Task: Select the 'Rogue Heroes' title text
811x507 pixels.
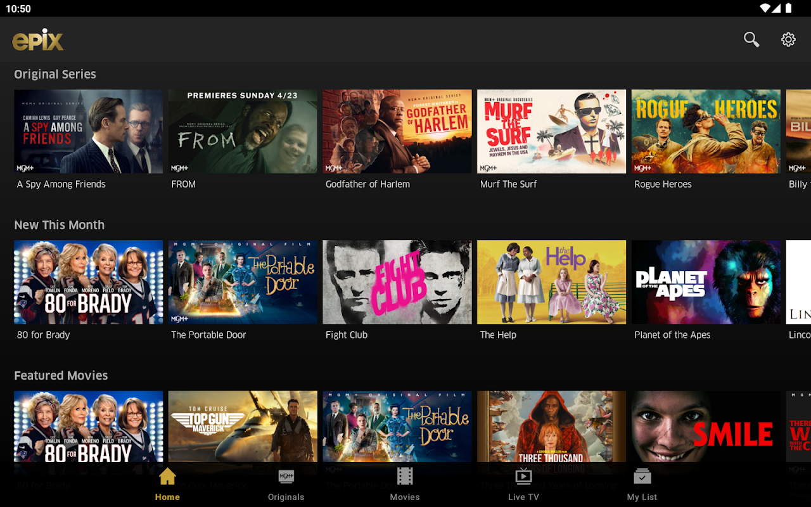Action: coord(663,184)
